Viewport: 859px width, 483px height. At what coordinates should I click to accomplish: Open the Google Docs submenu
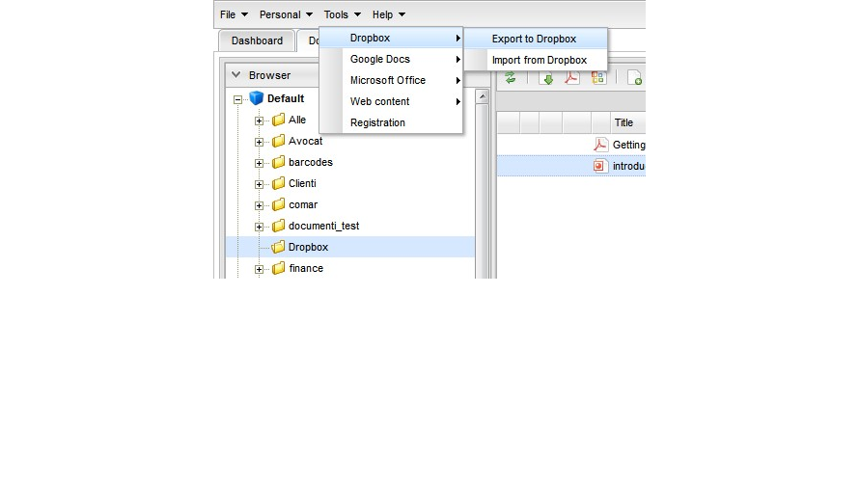point(391,59)
